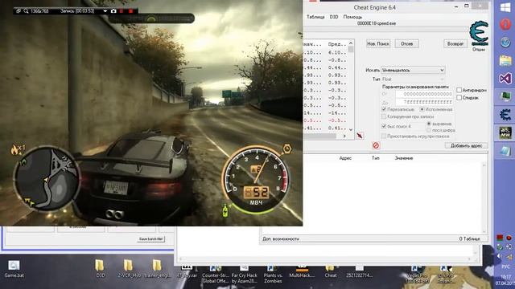The height and width of the screenshot is (289, 515).
Task: Toggle the Перезаписыв. writable checkbox
Action: (x=384, y=109)
